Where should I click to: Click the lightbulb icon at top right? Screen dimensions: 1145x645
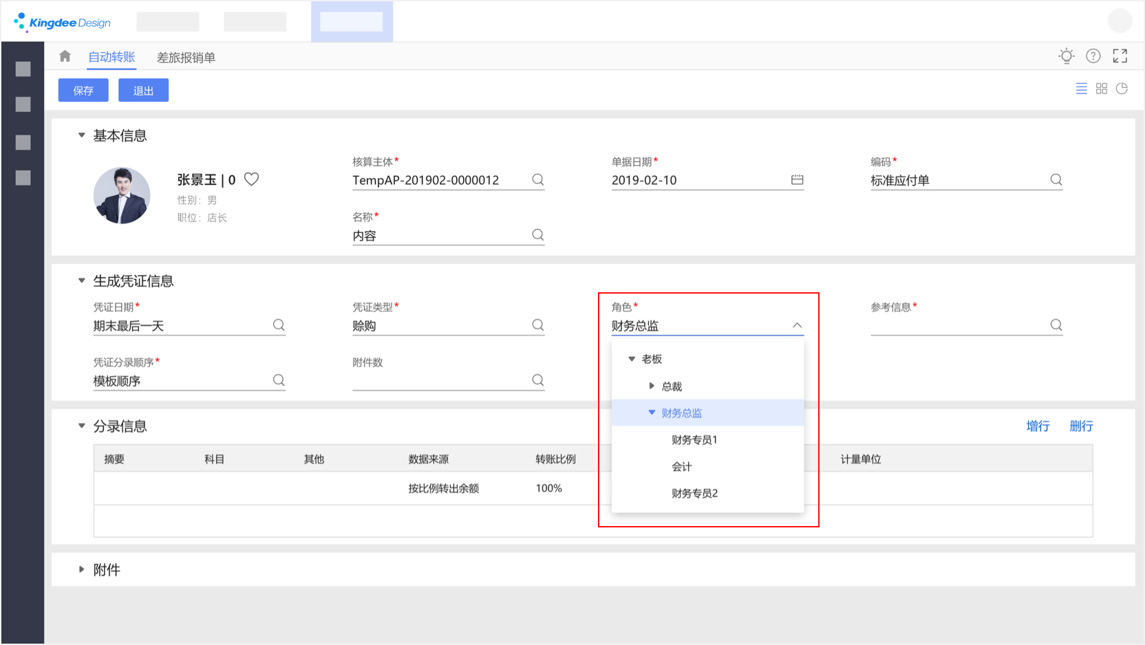1066,56
